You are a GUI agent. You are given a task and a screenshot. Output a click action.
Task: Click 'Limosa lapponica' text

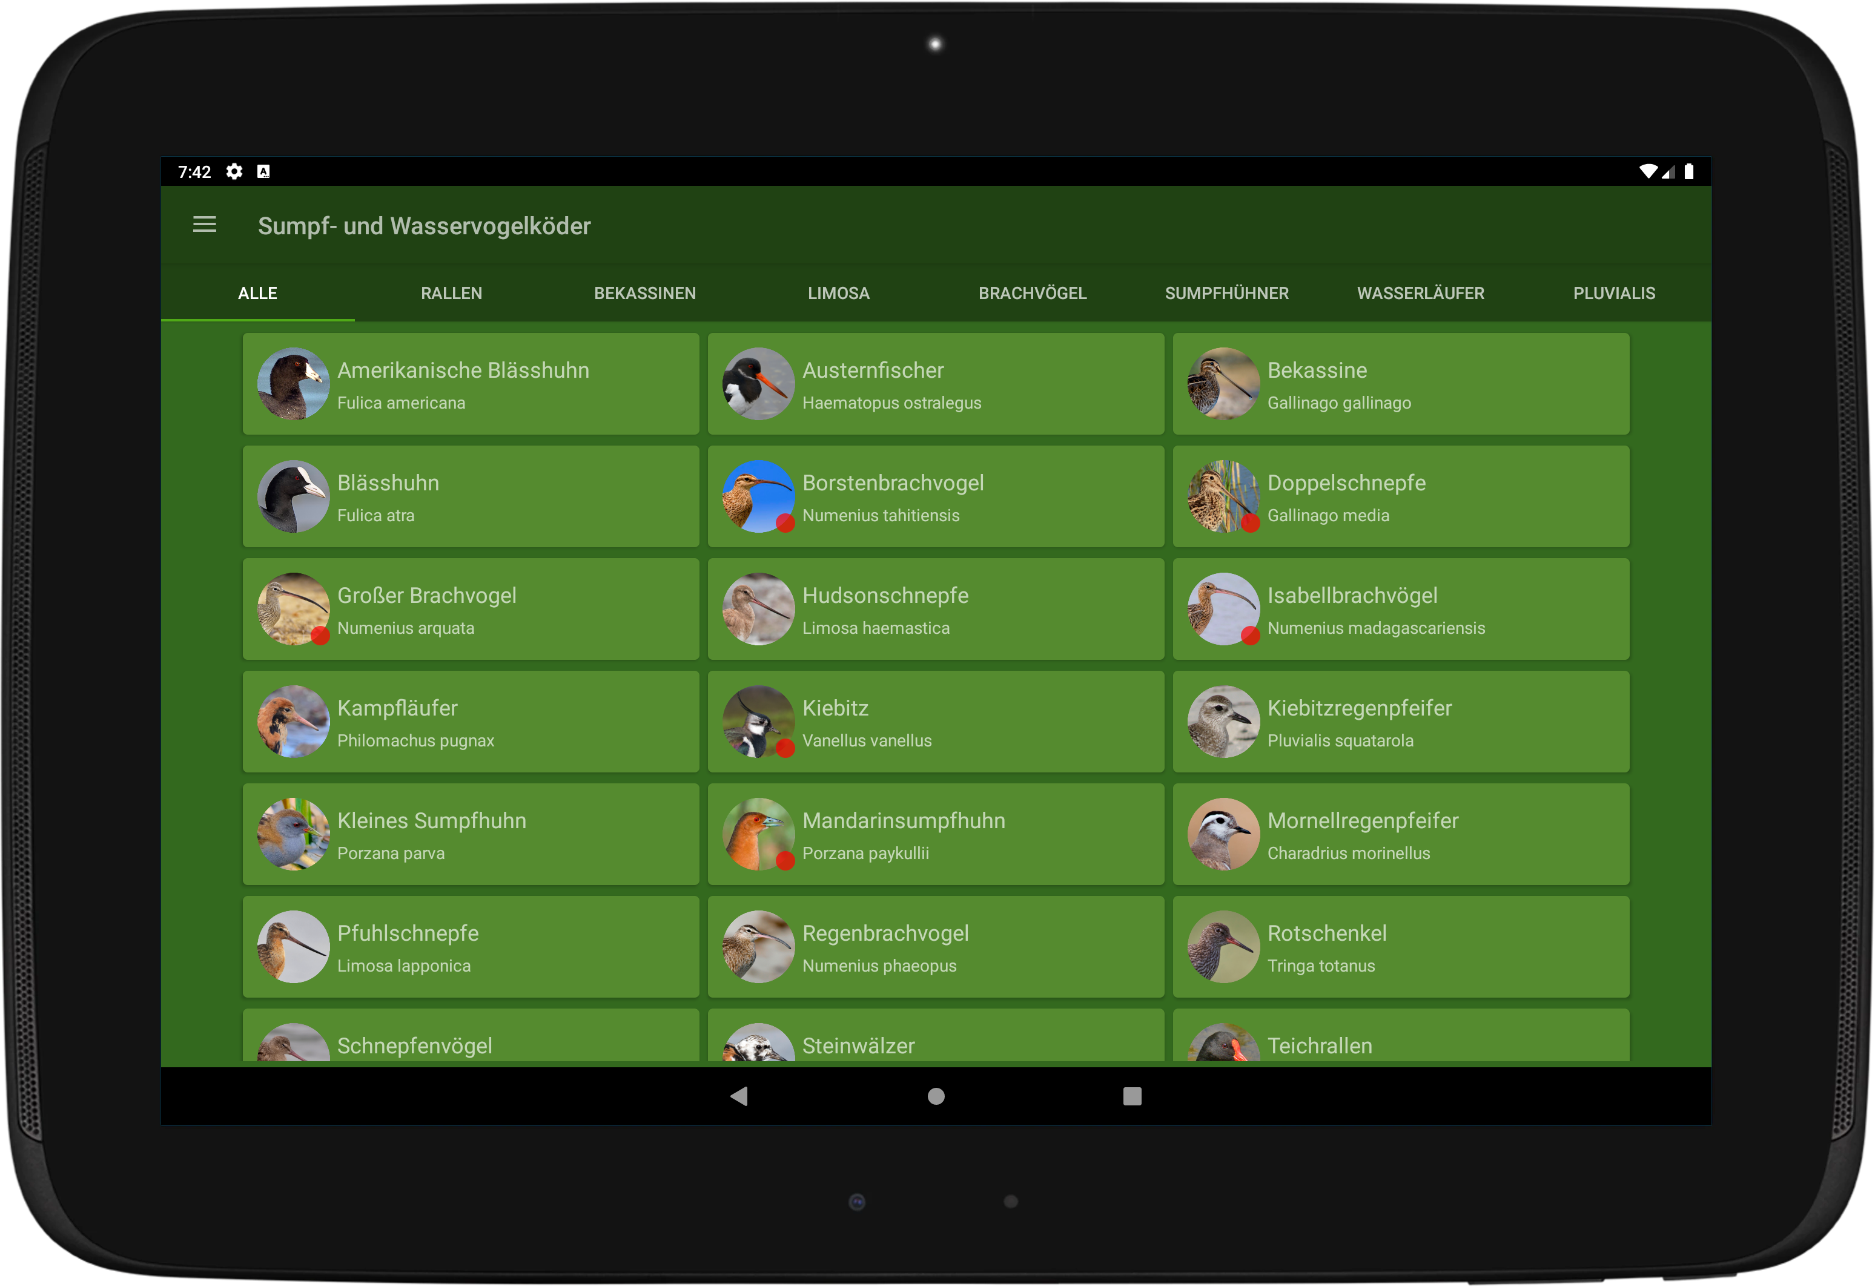pyautogui.click(x=404, y=966)
